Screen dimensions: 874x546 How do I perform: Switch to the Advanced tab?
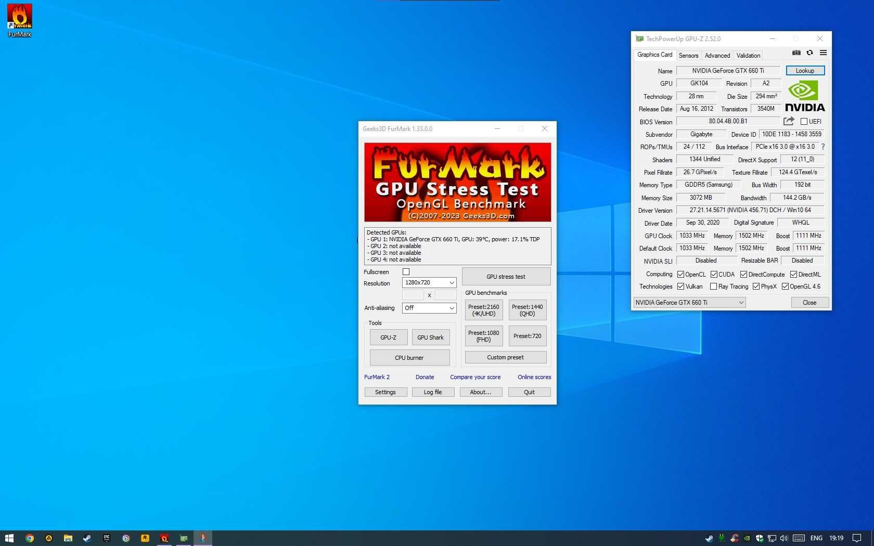point(717,56)
